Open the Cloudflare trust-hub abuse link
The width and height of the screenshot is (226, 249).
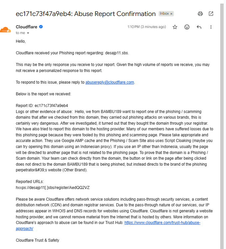point(162,223)
